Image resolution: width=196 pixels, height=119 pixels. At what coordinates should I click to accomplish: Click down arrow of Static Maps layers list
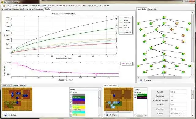coord(100,115)
